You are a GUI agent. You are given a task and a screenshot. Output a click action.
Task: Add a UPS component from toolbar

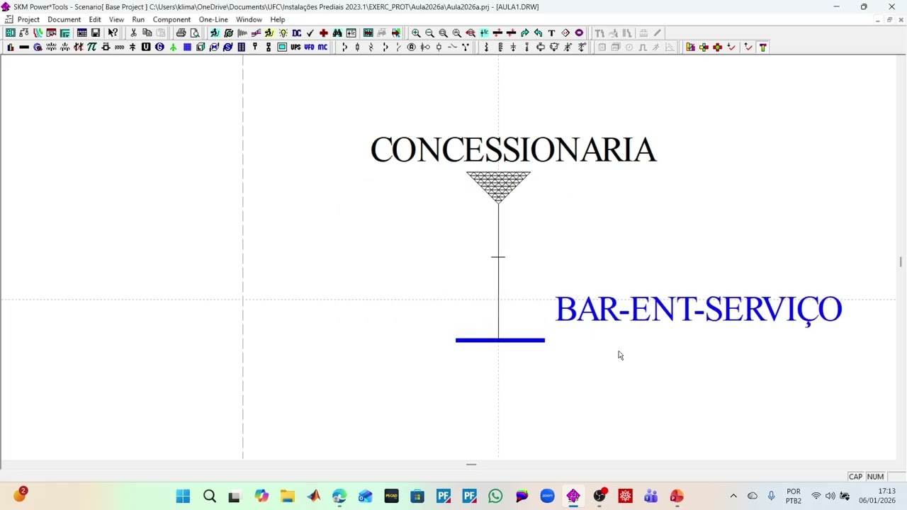click(x=295, y=47)
